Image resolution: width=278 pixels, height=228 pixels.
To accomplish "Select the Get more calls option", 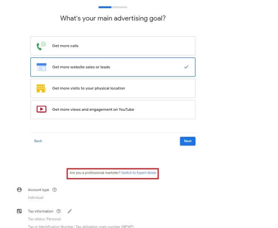I will (113, 46).
